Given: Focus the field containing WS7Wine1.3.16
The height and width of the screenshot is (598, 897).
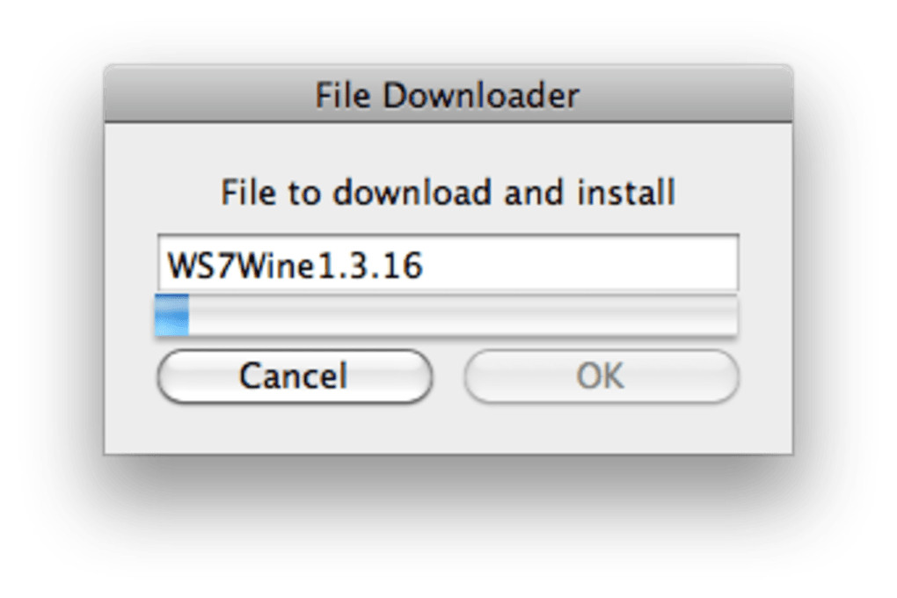Looking at the screenshot, I should 447,264.
